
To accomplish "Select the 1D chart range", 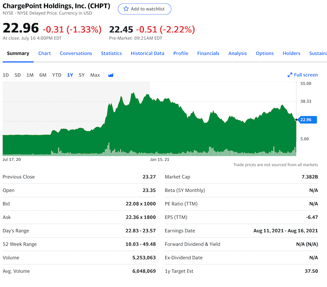I will pos(6,75).
